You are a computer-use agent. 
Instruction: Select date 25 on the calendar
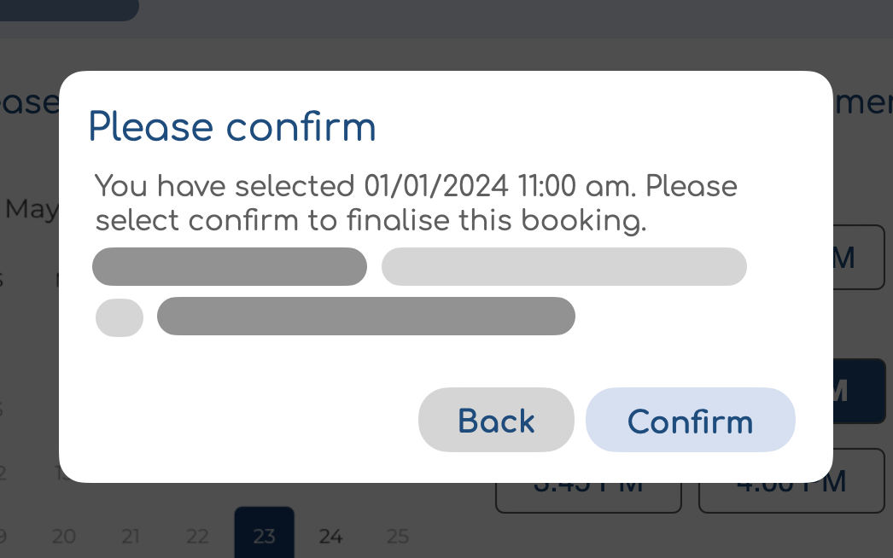tap(397, 537)
